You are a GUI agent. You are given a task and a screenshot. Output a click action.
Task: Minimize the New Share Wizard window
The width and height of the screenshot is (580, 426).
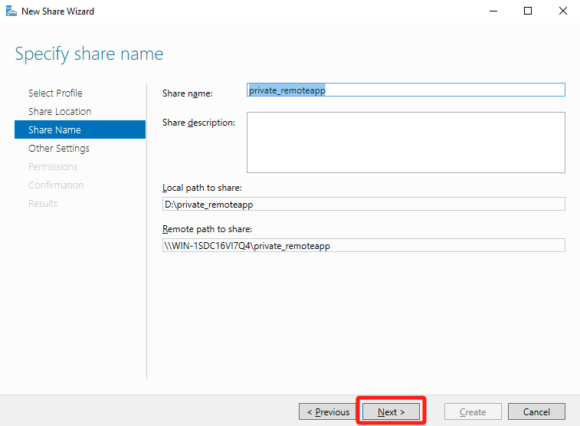click(493, 11)
